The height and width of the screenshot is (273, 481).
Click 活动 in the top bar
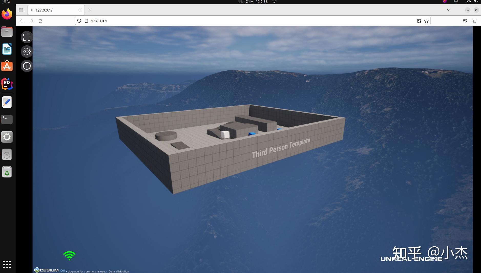[x=6, y=2]
